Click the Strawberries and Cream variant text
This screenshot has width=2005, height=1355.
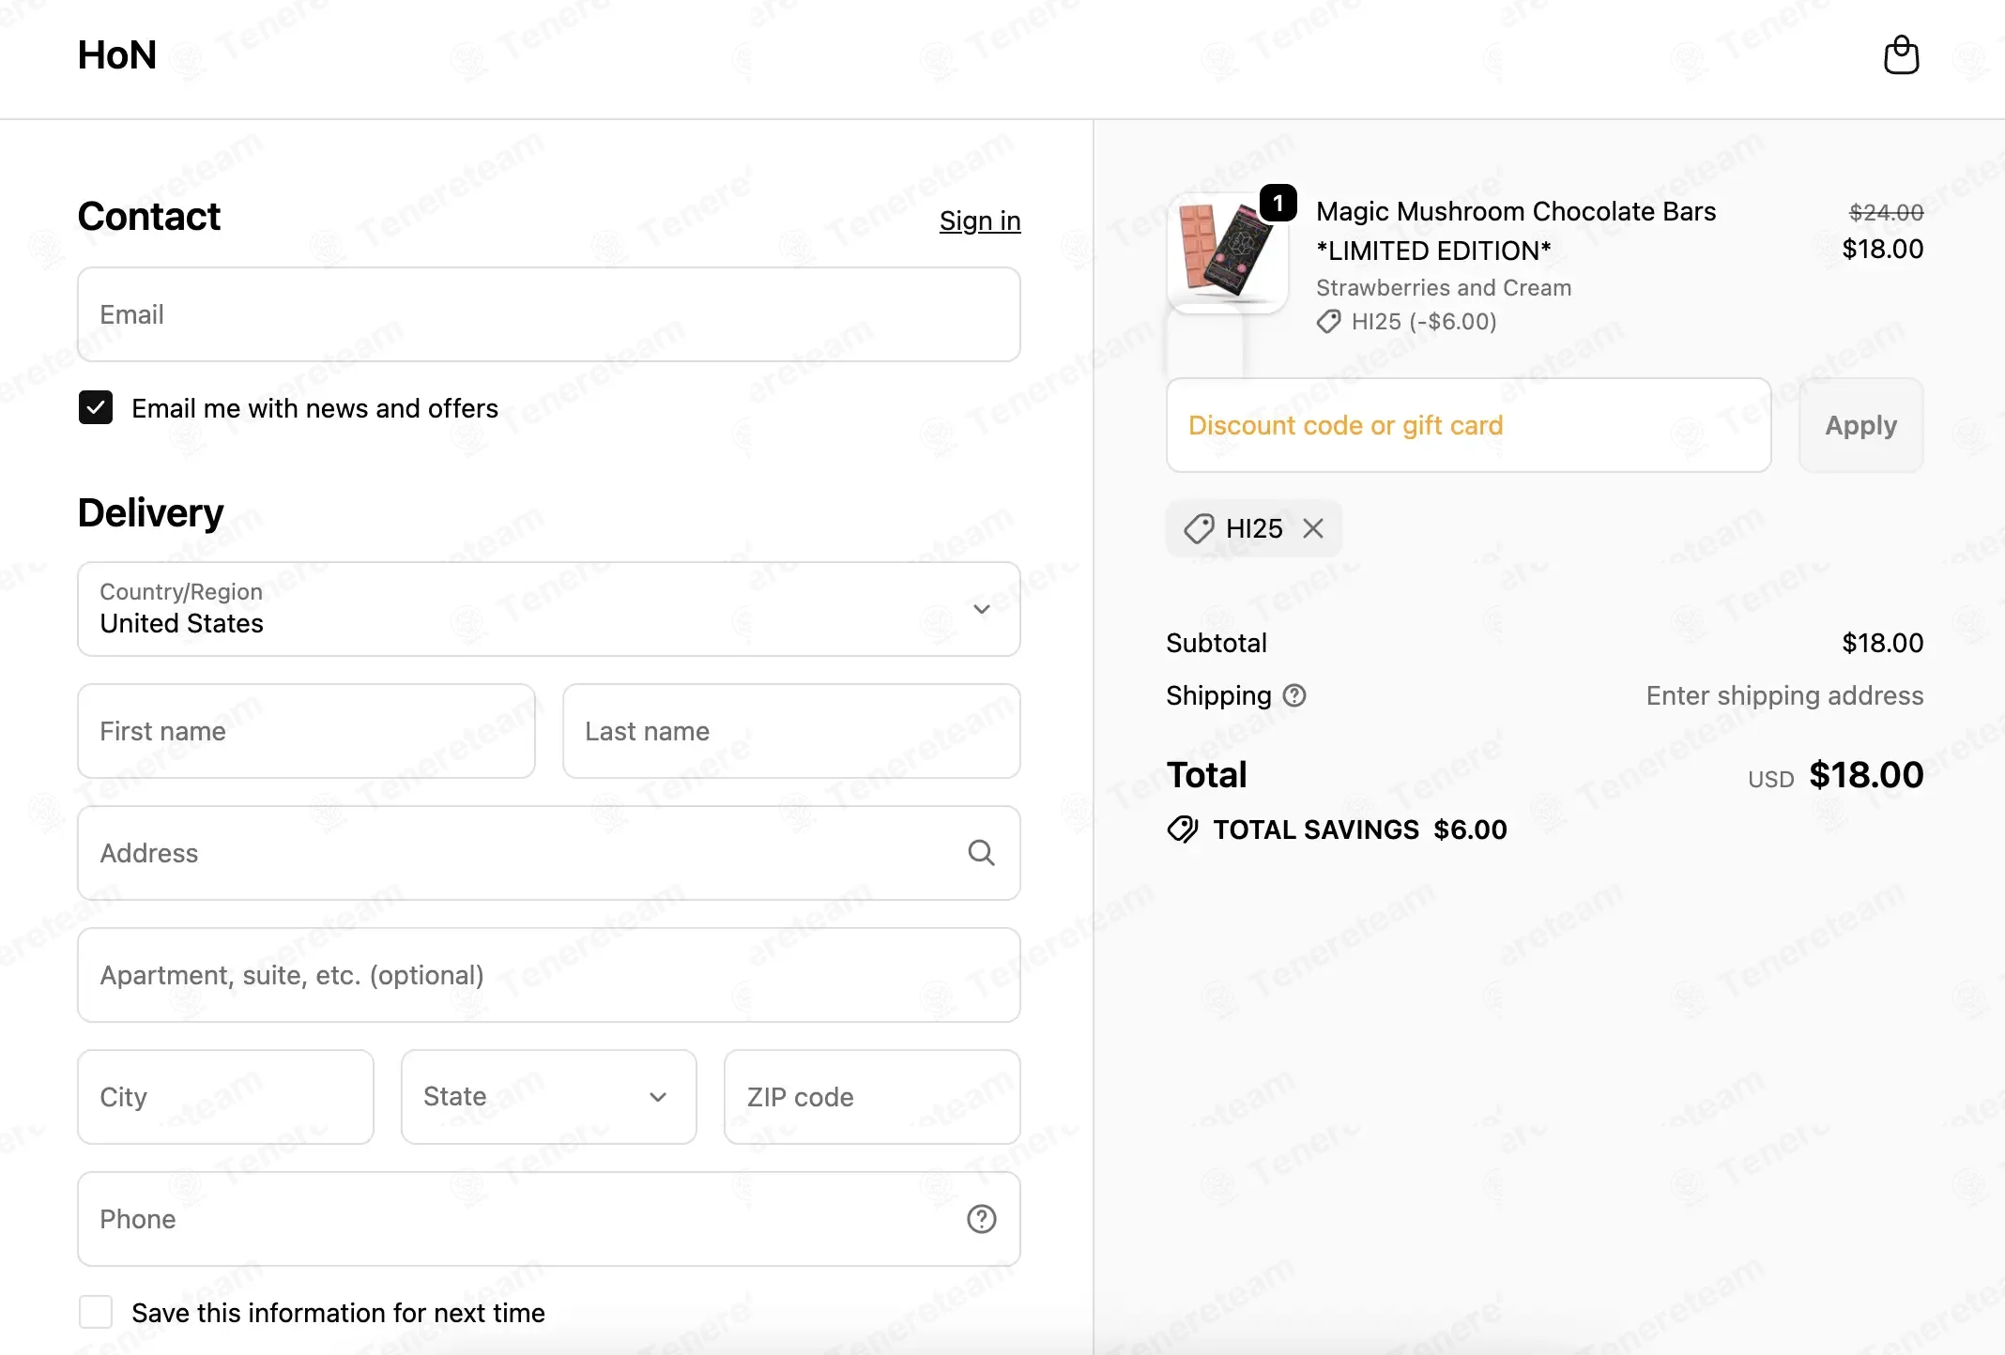click(x=1444, y=287)
